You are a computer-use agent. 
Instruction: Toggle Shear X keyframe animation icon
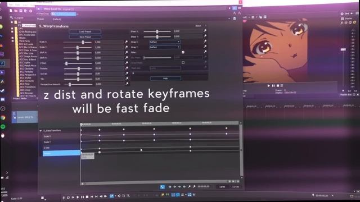tap(205, 31)
